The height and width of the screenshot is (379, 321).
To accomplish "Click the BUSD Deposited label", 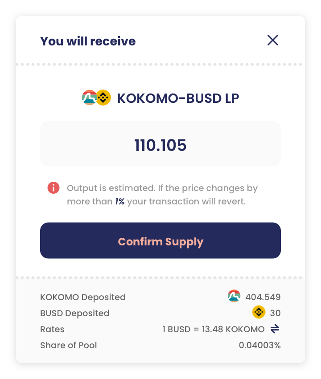I will click(x=75, y=313).
